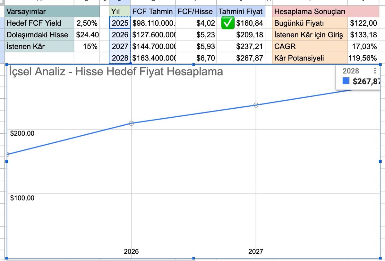
Task: Select the 119,56% profit potential cell
Action: pos(363,58)
